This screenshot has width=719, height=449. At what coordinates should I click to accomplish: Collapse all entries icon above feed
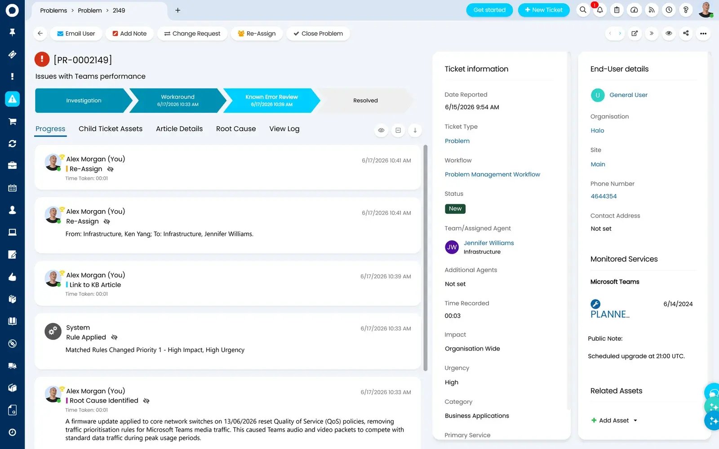click(x=398, y=130)
